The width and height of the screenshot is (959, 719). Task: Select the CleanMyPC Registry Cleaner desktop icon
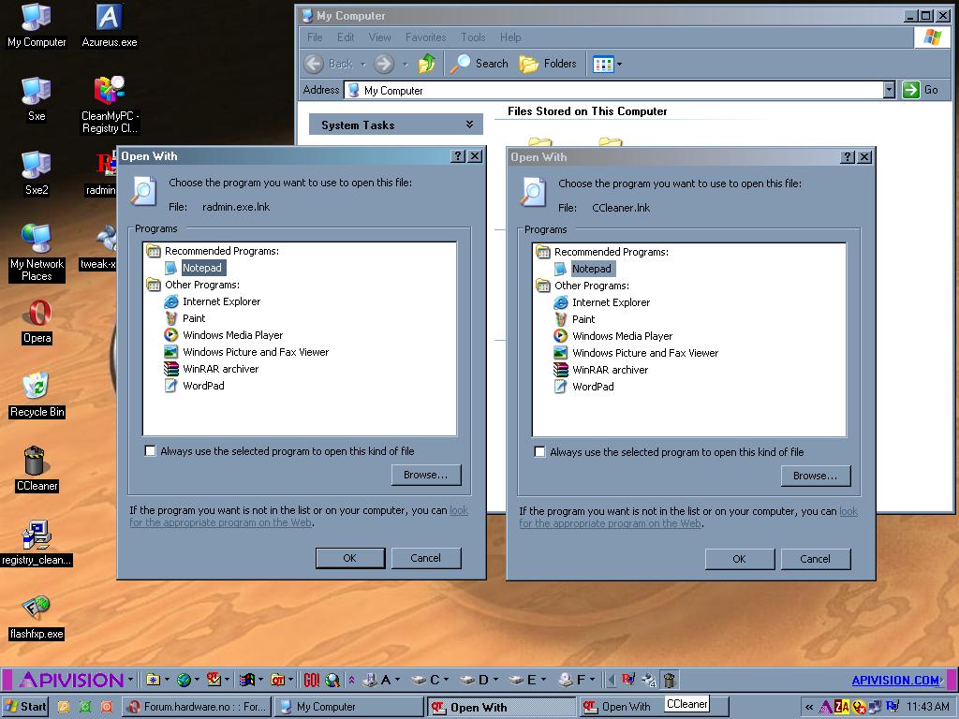click(x=110, y=105)
